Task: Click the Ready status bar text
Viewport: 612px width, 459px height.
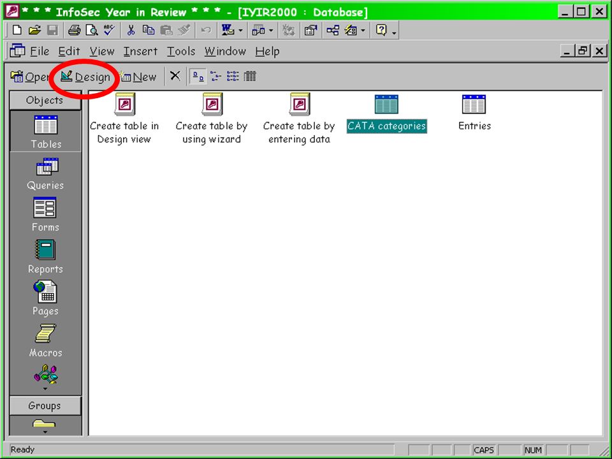Action: click(23, 449)
